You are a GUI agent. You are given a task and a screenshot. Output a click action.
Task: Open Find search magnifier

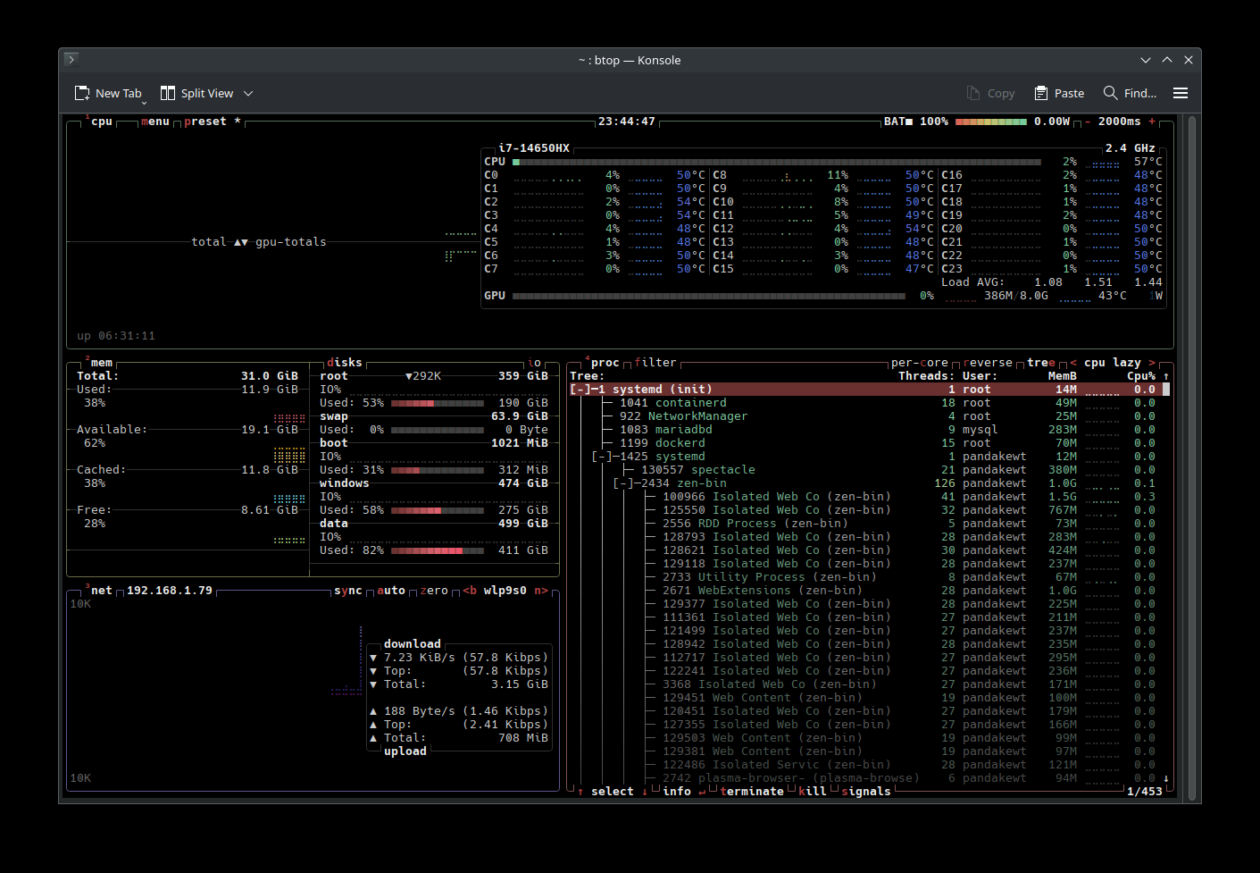point(1110,93)
